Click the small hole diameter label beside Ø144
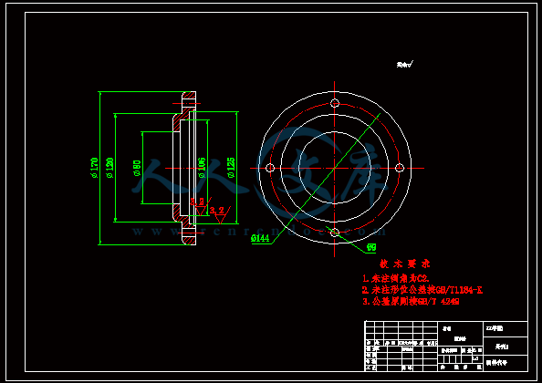542x383 pixels. (371, 247)
